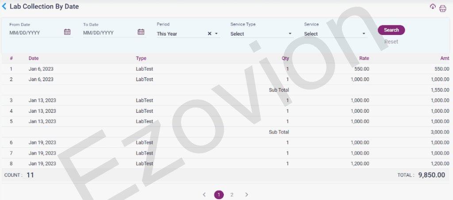Click the Qty column header
The width and height of the screenshot is (453, 200).
tap(285, 58)
